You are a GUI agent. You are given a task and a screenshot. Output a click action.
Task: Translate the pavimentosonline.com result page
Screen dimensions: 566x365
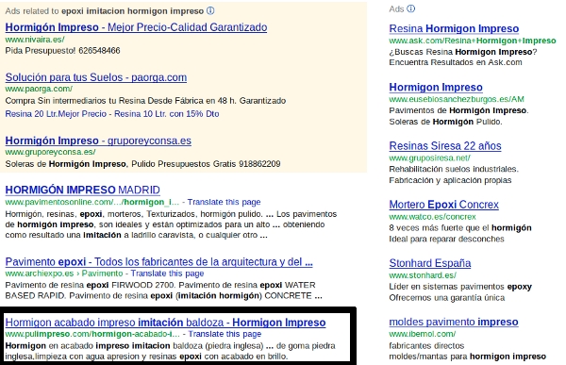(x=224, y=202)
